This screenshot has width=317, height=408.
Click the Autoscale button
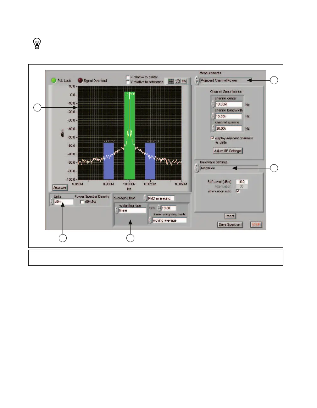(60, 188)
